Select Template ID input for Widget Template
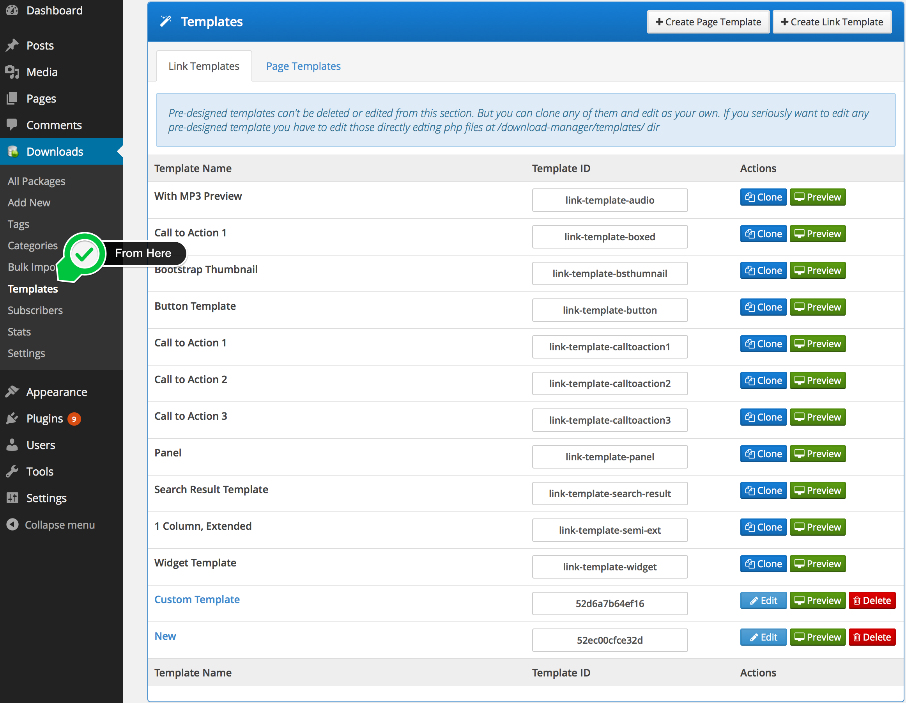Image resolution: width=906 pixels, height=703 pixels. pos(609,567)
